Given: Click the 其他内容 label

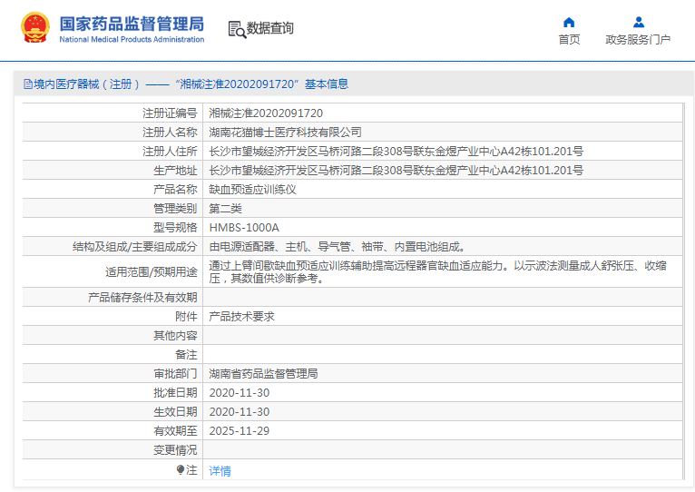Looking at the screenshot, I should pos(175,335).
